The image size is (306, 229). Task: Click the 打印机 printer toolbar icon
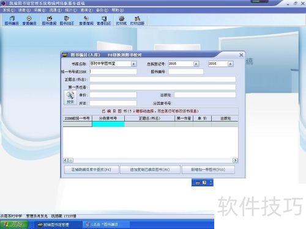coord(121,21)
